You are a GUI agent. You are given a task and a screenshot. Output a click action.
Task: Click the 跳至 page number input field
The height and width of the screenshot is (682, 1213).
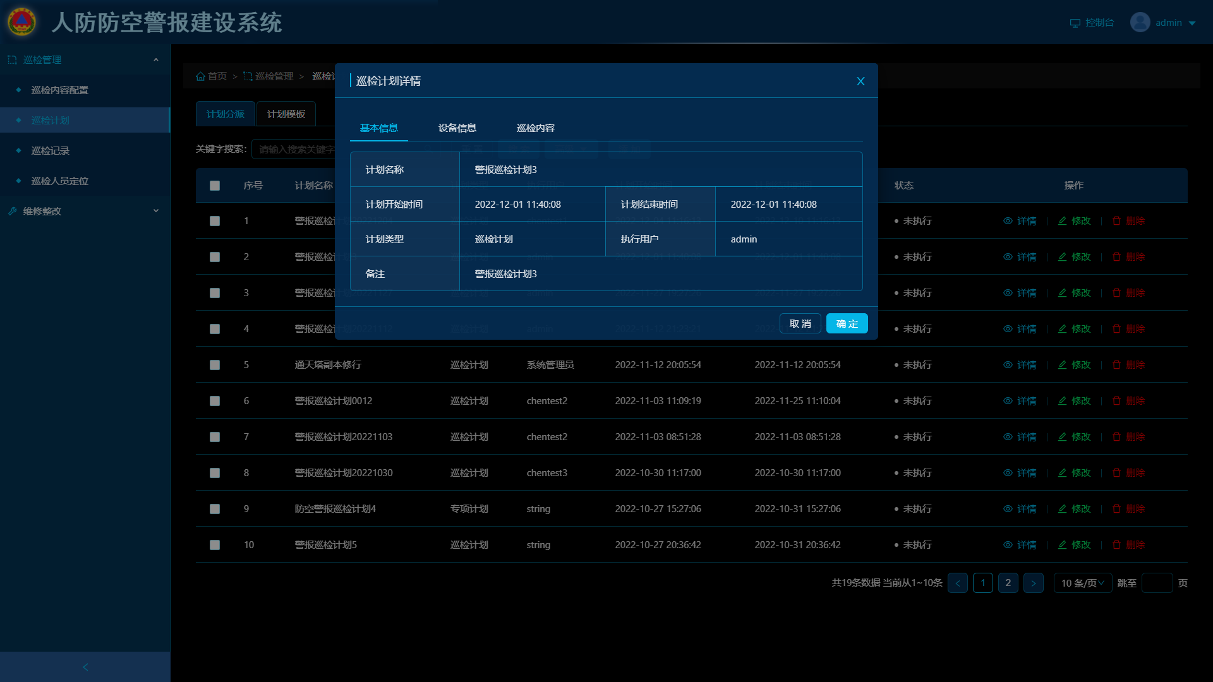tap(1157, 583)
